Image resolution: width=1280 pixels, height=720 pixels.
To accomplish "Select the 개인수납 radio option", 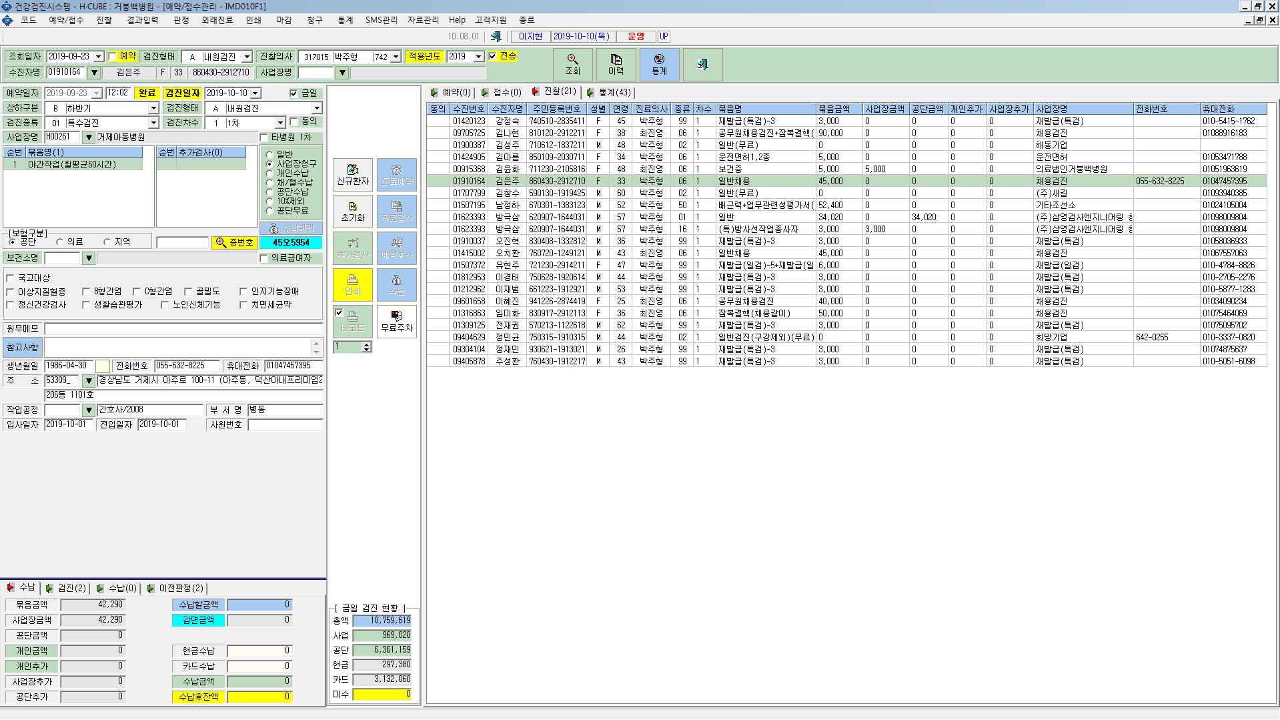I will click(269, 173).
